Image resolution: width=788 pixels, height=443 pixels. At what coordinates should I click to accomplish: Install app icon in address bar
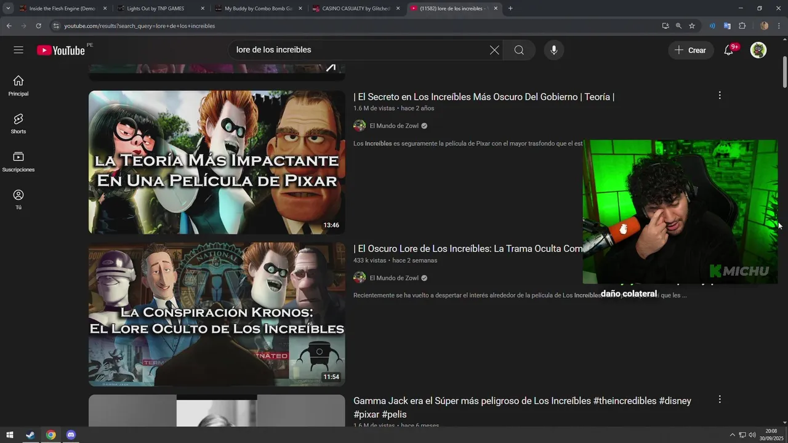(x=665, y=26)
